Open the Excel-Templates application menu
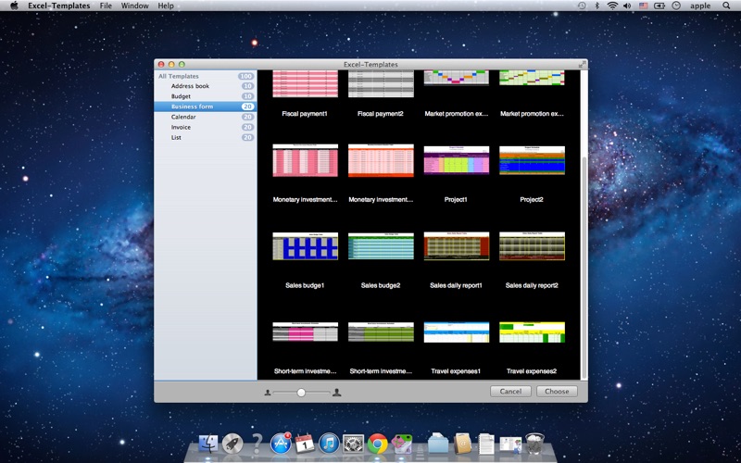This screenshot has width=741, height=463. (58, 6)
